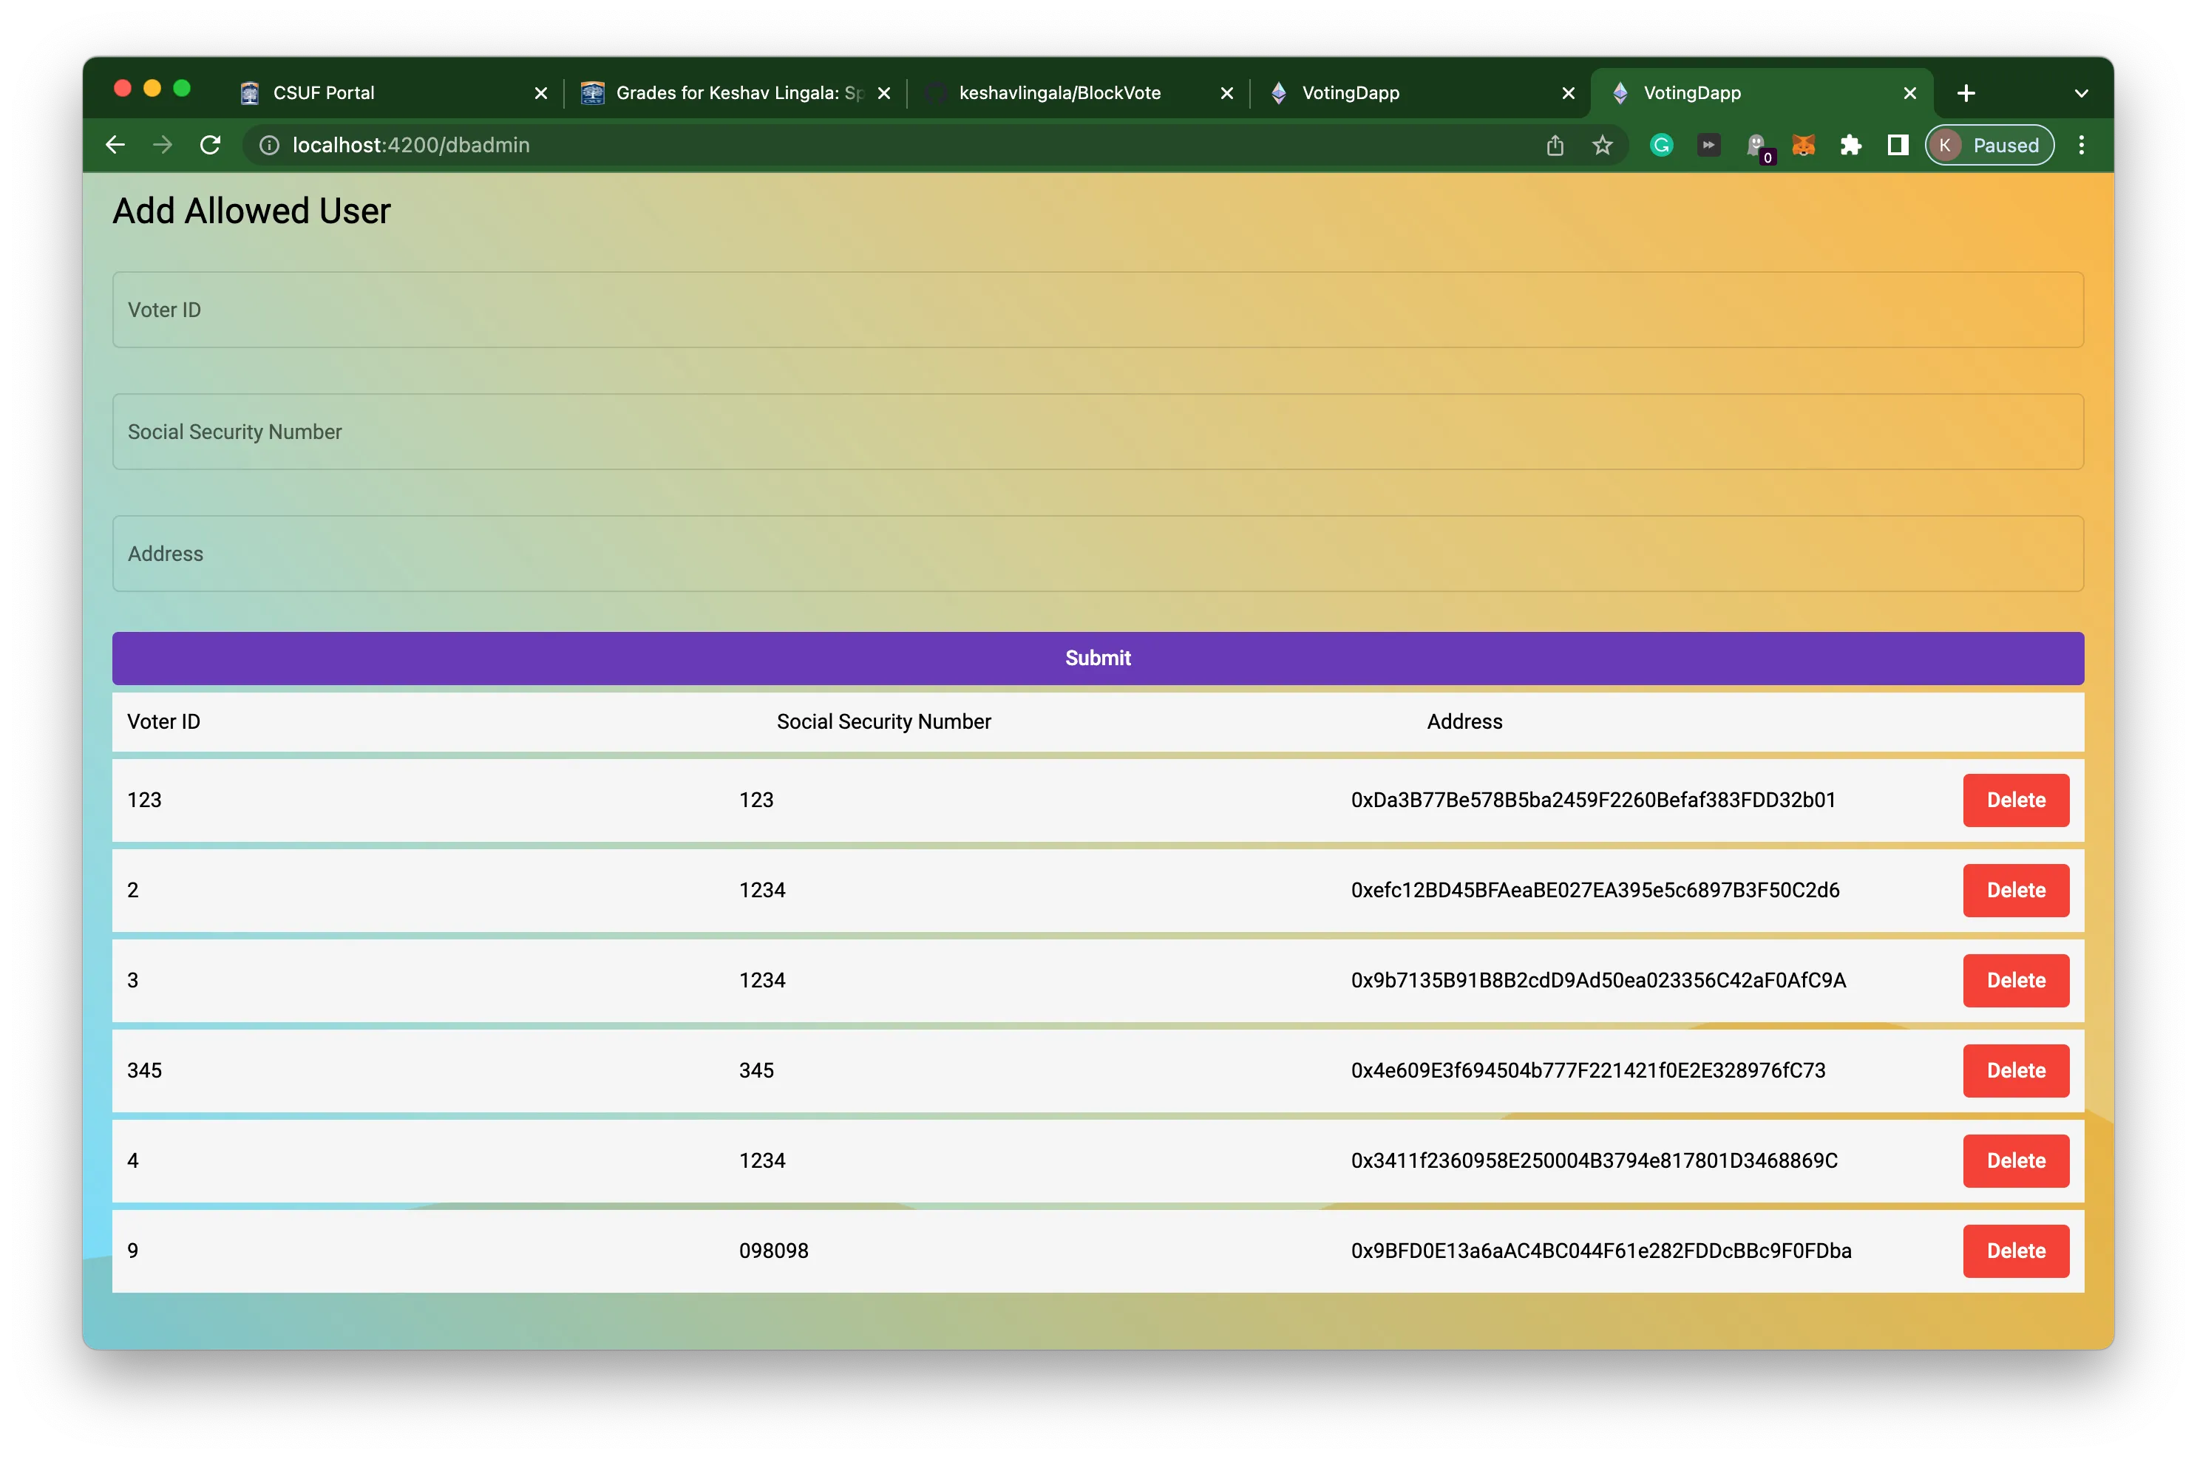Screen dimensions: 2197x1459
Task: Switch to Grades for Keshav Lingala tab
Action: point(735,93)
